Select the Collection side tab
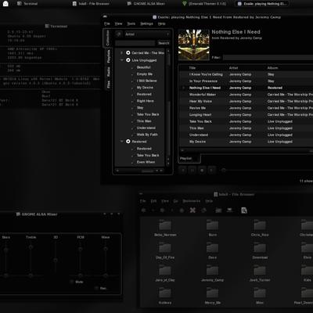The height and width of the screenshot is (313, 313). click(x=107, y=38)
